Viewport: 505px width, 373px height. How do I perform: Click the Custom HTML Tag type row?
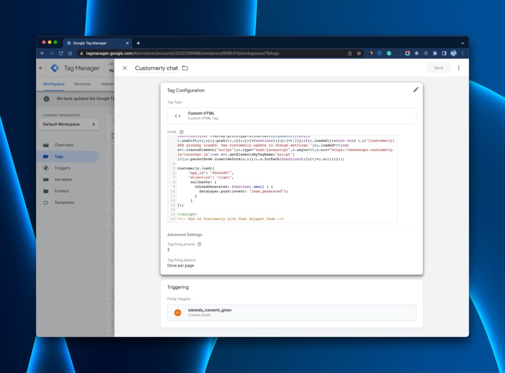click(x=291, y=116)
